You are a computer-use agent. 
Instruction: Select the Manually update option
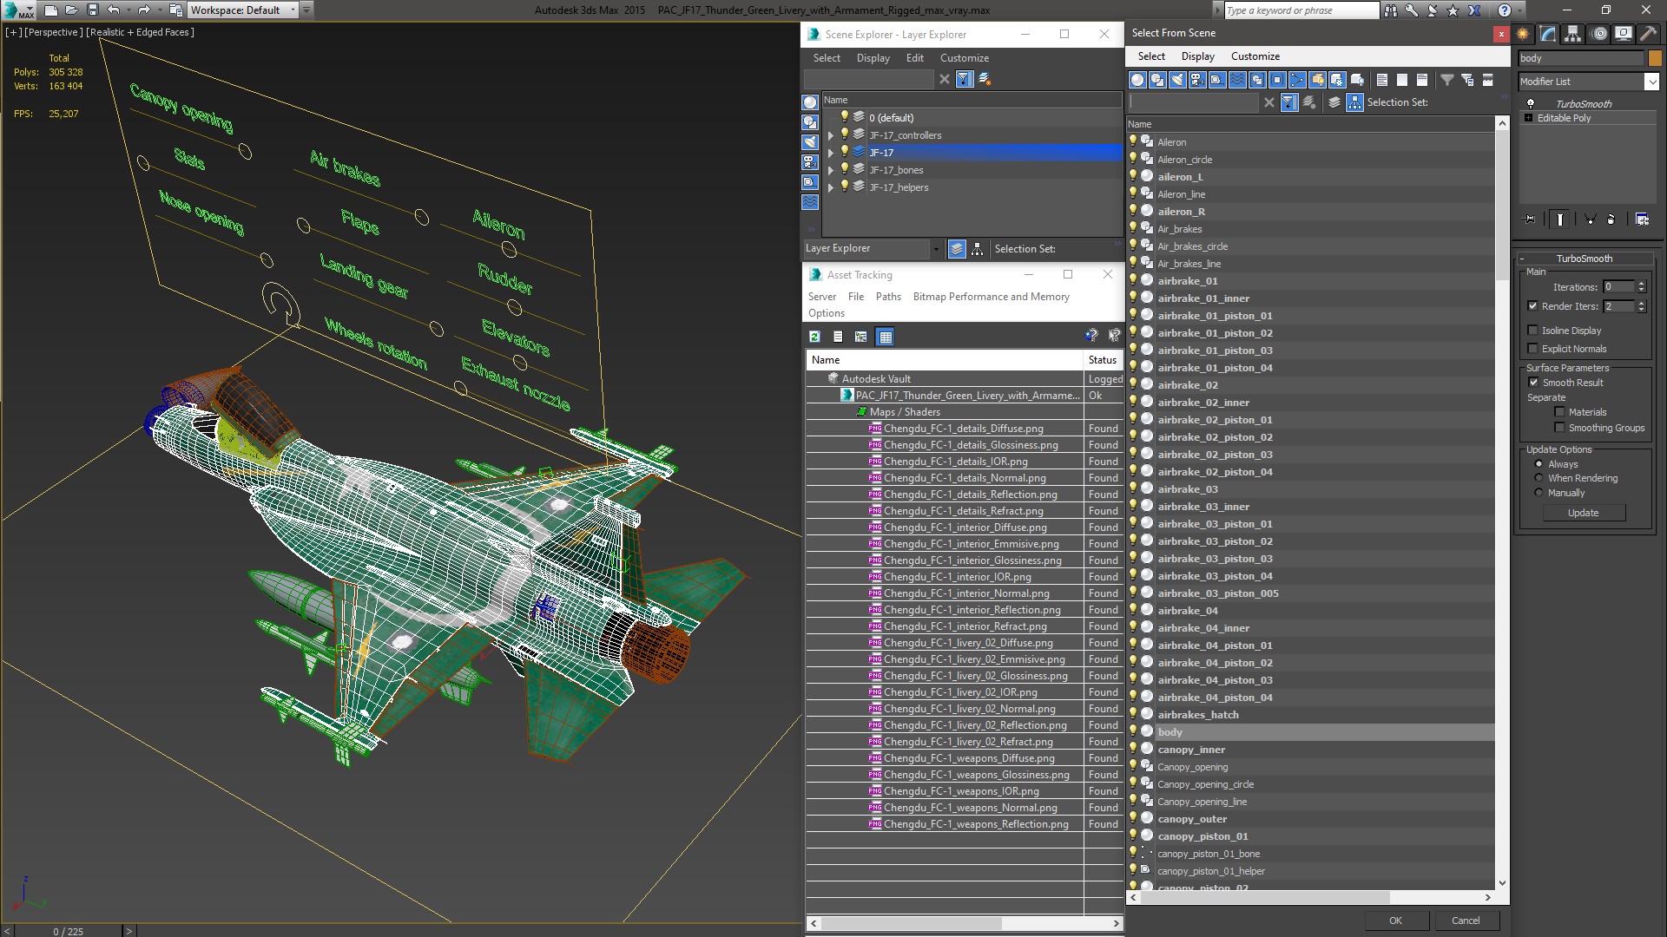[1539, 493]
